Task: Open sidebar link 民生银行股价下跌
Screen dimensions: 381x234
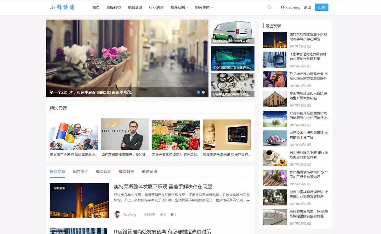Action: point(309,155)
